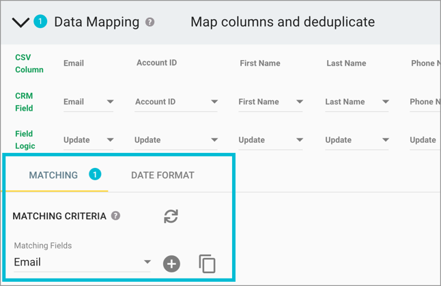Image resolution: width=441 pixels, height=286 pixels.
Task: Select the Account ID CSV column header
Action: click(x=156, y=63)
